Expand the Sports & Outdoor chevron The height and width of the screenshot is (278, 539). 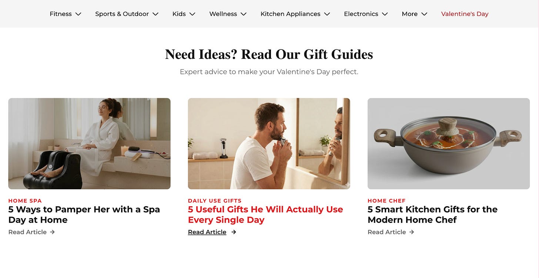tap(155, 14)
